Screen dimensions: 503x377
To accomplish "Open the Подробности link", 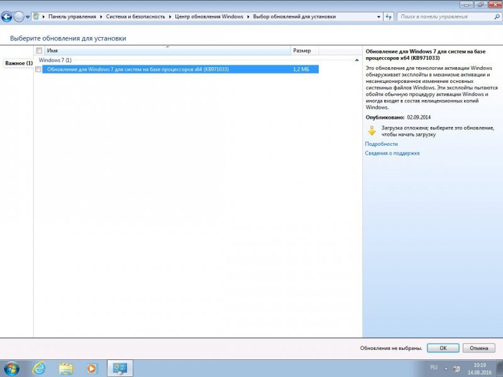I will pos(381,144).
